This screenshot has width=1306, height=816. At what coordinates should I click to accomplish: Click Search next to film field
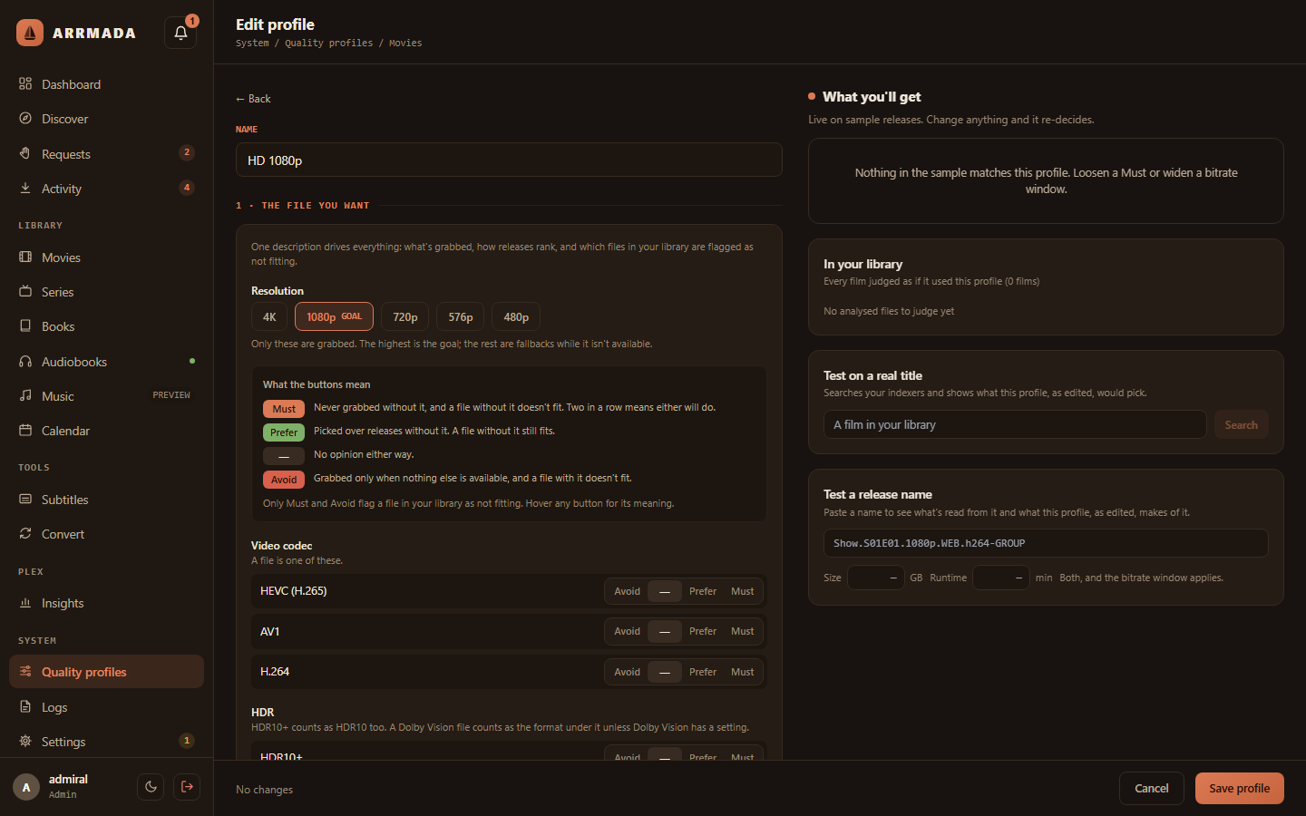coord(1241,424)
